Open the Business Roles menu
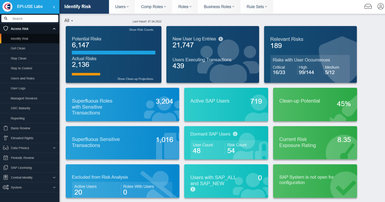Image resolution: width=385 pixels, height=202 pixels. point(219,7)
